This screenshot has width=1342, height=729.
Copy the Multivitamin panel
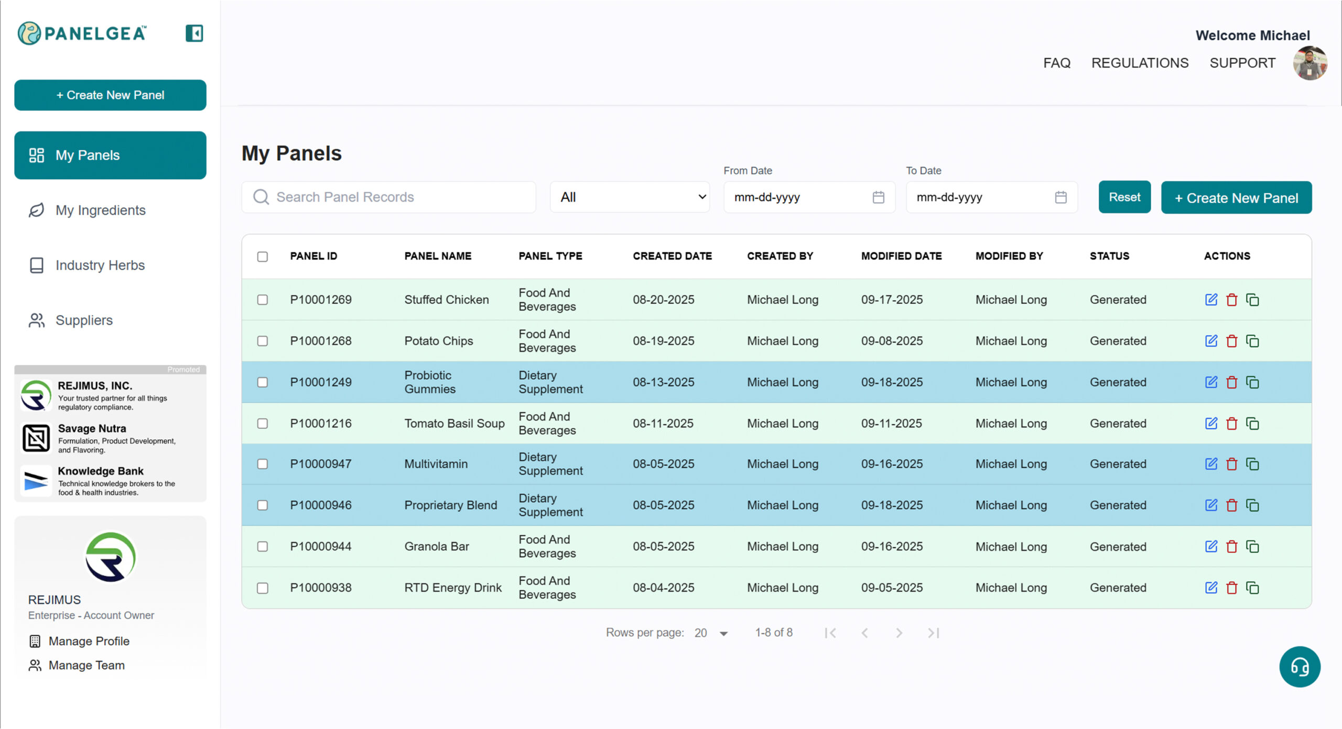coord(1252,464)
